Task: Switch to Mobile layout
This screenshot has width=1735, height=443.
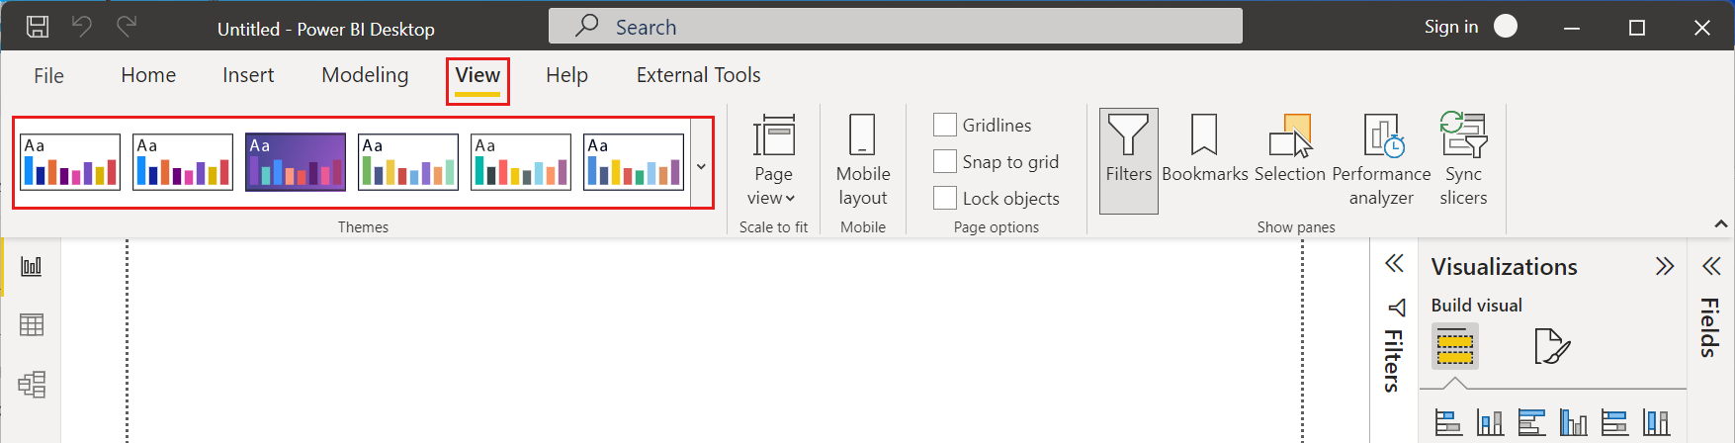Action: tap(862, 160)
